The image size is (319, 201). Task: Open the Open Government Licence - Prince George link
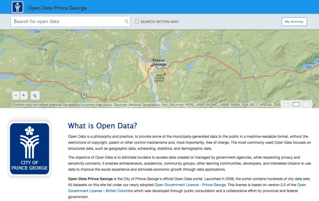190,185
